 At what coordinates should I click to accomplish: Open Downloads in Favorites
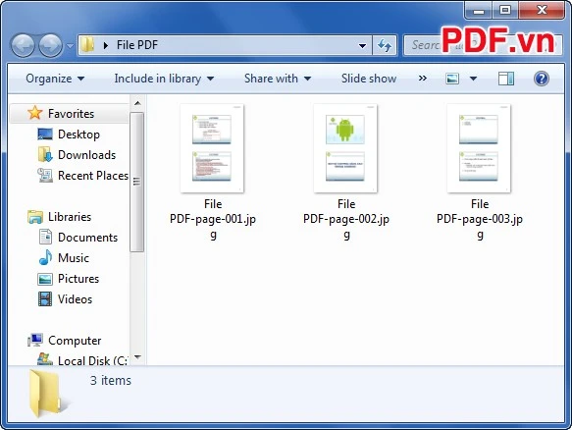point(86,155)
